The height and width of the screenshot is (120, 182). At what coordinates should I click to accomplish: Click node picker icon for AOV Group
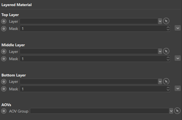[x=177, y=111]
